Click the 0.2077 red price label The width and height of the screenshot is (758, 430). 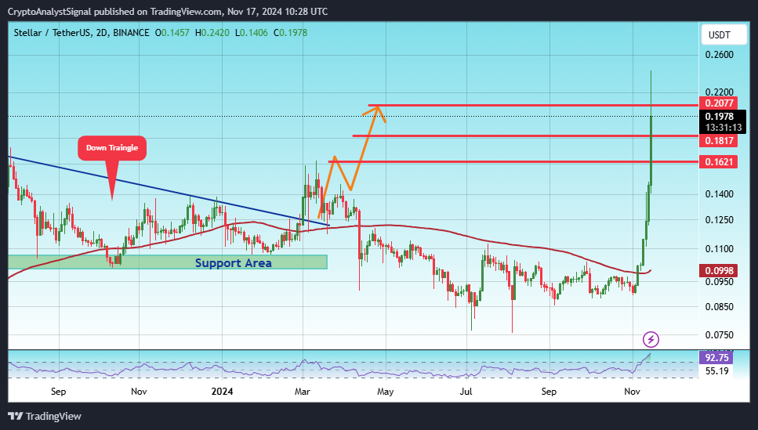719,103
